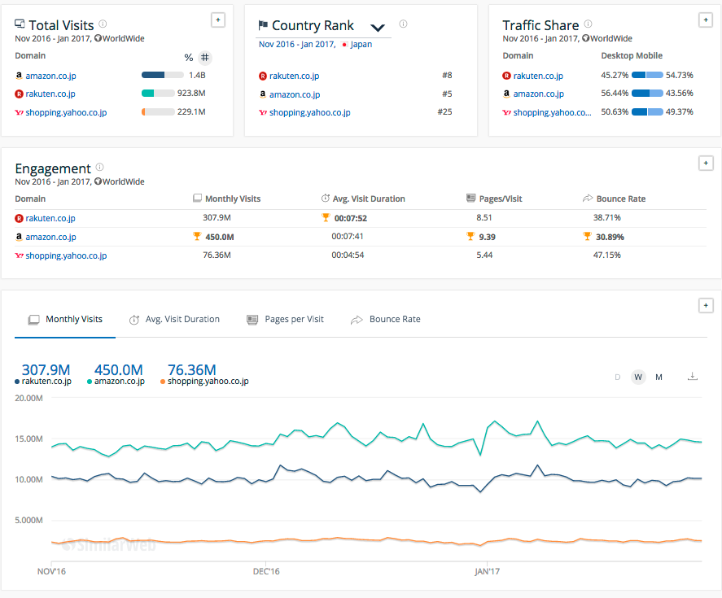Click the JAN'17 axis label
Viewport: 722px width, 598px height.
point(487,571)
